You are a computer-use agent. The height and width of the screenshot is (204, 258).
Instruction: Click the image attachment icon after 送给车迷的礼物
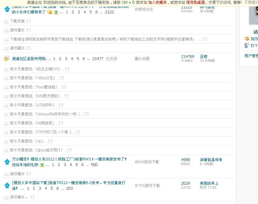(42, 165)
